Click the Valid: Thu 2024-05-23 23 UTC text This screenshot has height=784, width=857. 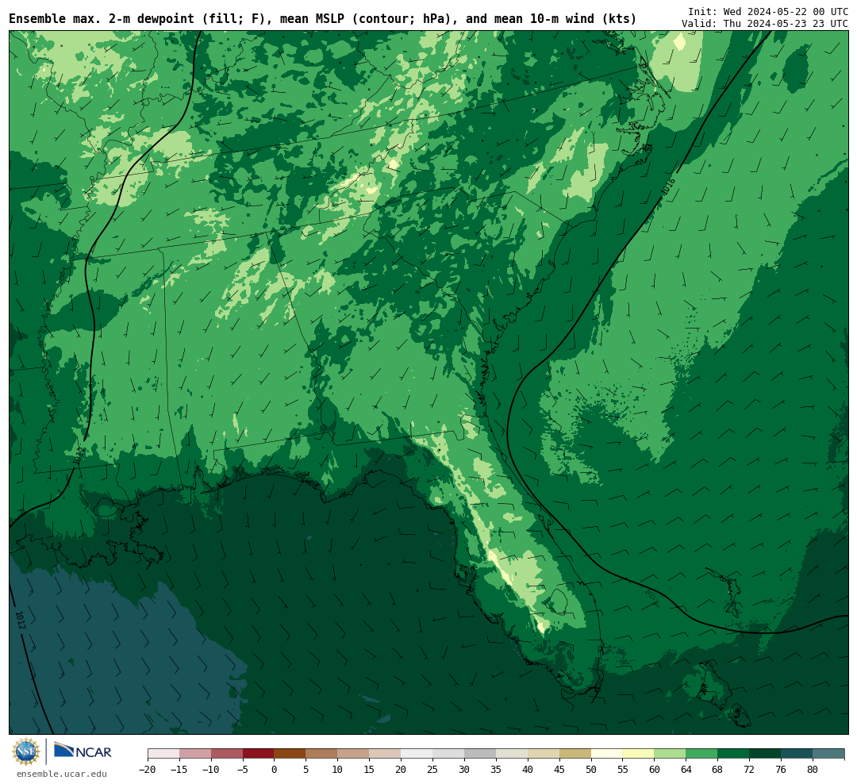tap(765, 24)
